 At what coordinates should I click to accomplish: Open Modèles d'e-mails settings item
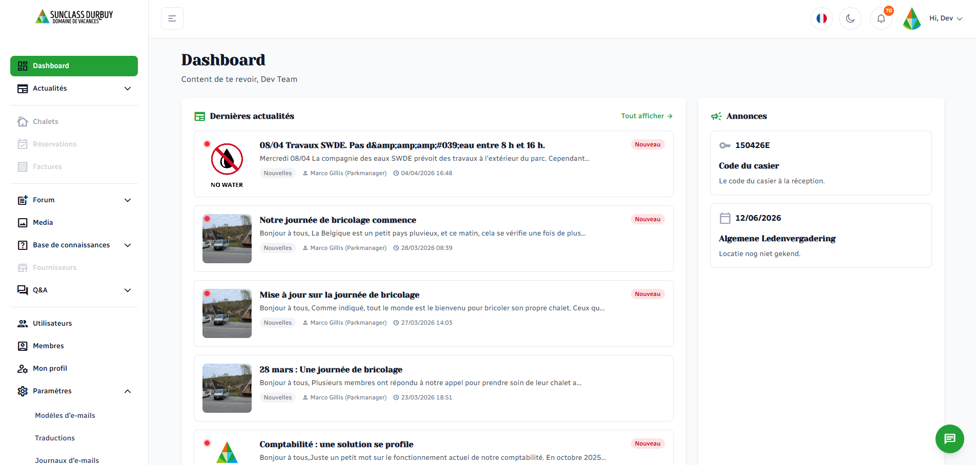click(x=65, y=416)
